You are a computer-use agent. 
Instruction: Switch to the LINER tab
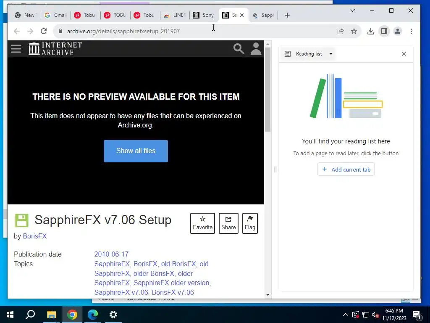tap(175, 15)
